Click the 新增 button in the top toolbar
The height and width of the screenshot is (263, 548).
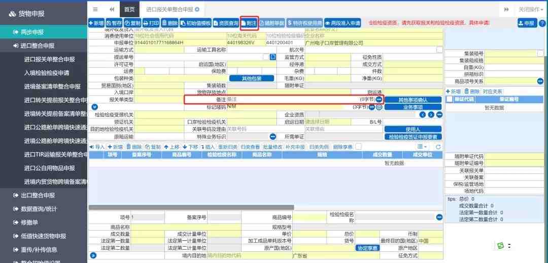[x=96, y=23]
